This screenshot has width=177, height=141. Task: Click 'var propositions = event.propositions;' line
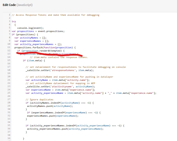(x=38, y=31)
